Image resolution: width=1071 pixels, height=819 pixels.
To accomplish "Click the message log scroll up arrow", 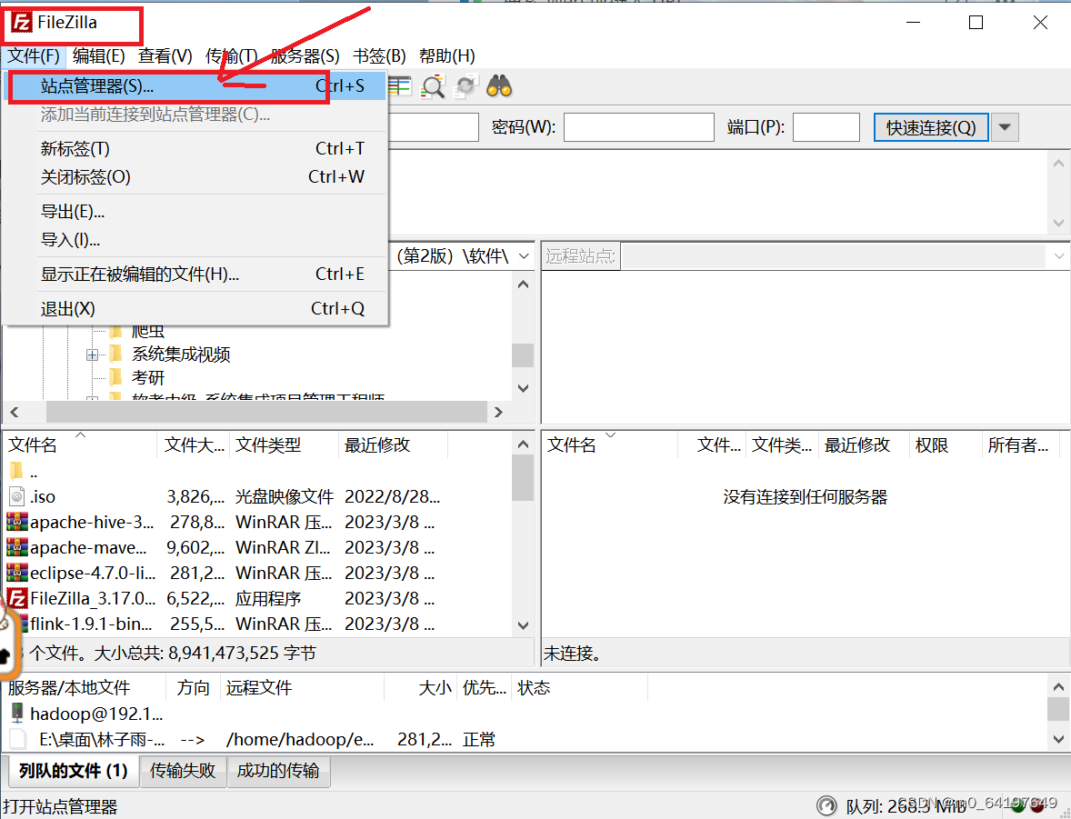I will [1058, 164].
